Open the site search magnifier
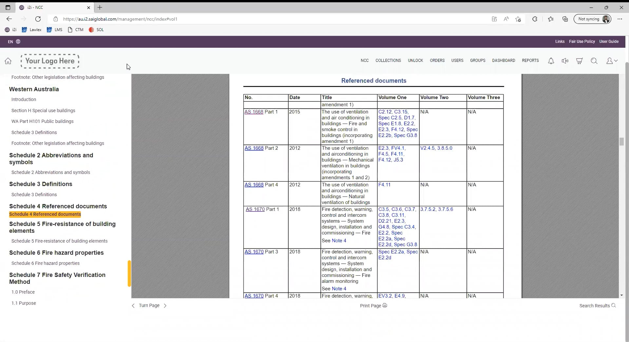This screenshot has width=629, height=342. (594, 61)
